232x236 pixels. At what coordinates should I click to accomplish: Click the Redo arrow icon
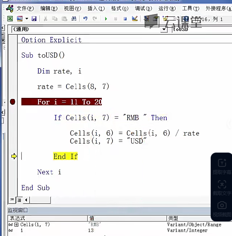point(95,19)
